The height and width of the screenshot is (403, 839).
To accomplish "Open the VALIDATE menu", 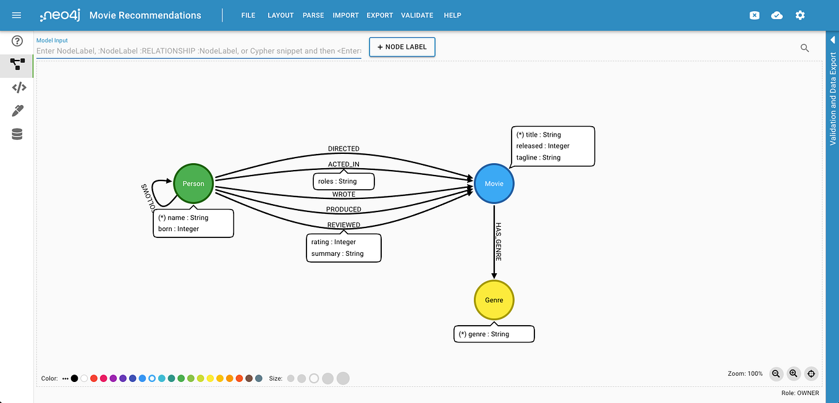I will [x=417, y=15].
